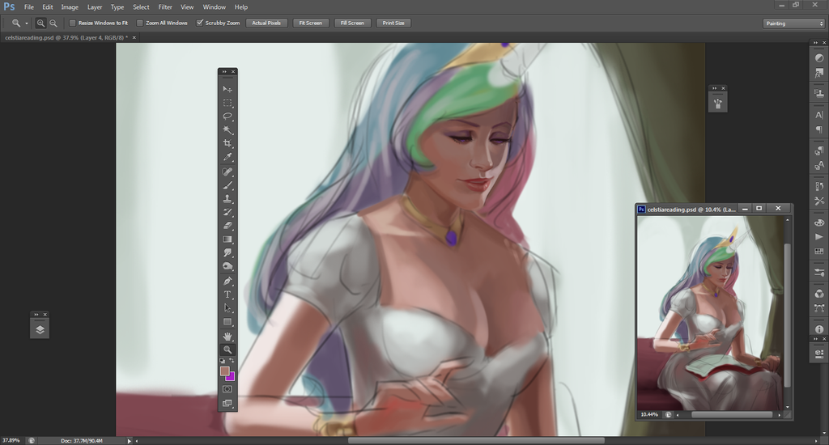This screenshot has width=829, height=445.
Task: Open the Painting workspace dropdown
Action: (x=793, y=23)
